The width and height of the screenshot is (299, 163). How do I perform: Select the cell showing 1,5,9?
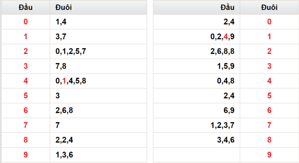[x=196, y=66]
